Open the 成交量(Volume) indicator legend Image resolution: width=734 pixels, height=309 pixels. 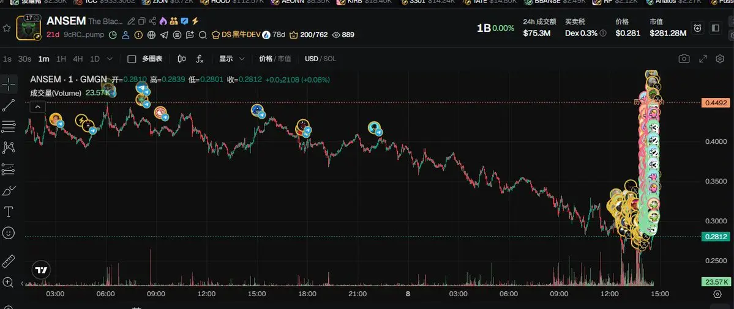click(x=56, y=93)
